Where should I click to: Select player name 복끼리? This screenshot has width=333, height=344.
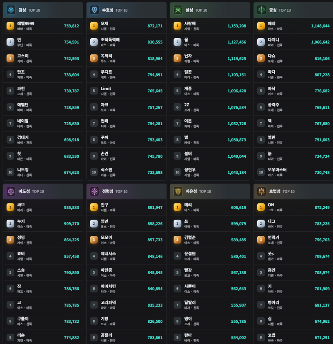(x=107, y=56)
